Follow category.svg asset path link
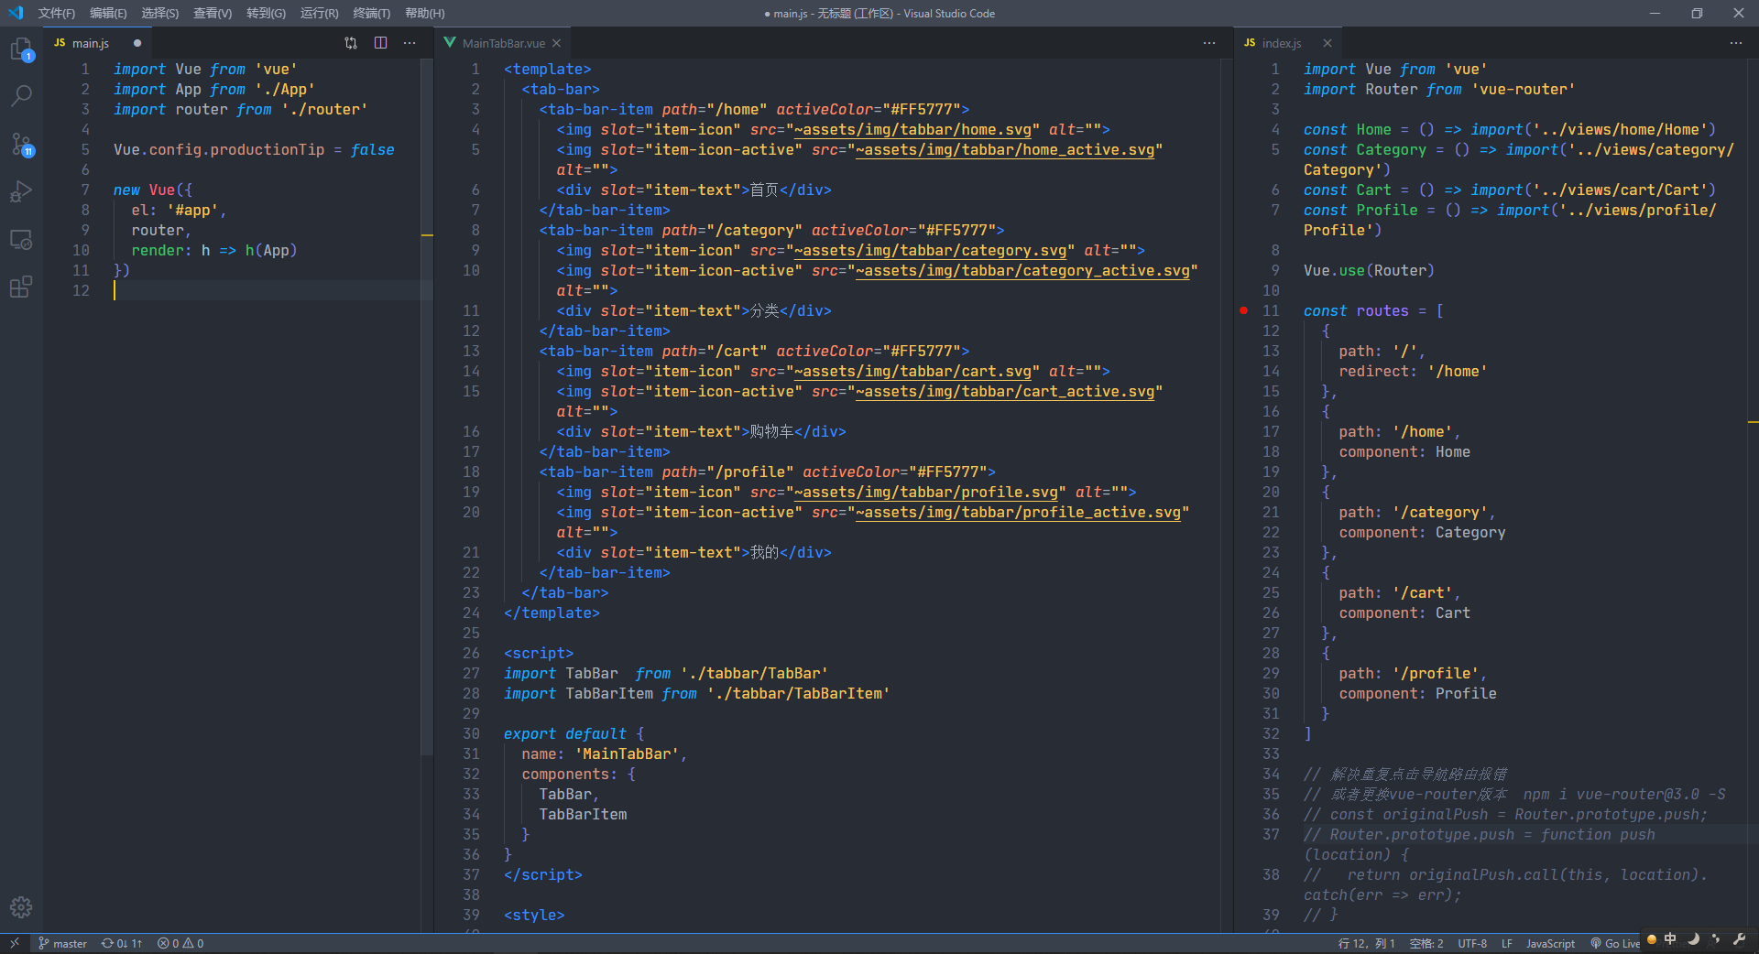The width and height of the screenshot is (1759, 954). pyautogui.click(x=931, y=251)
